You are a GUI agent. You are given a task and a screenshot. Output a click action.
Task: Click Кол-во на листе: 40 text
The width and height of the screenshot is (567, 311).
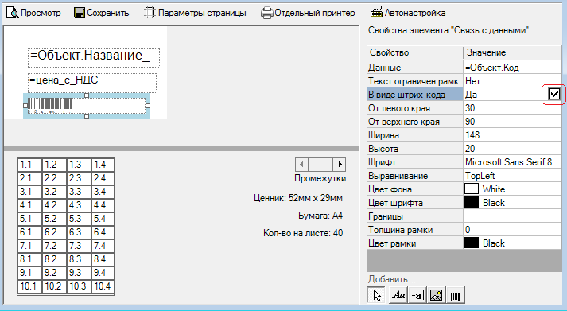(303, 233)
